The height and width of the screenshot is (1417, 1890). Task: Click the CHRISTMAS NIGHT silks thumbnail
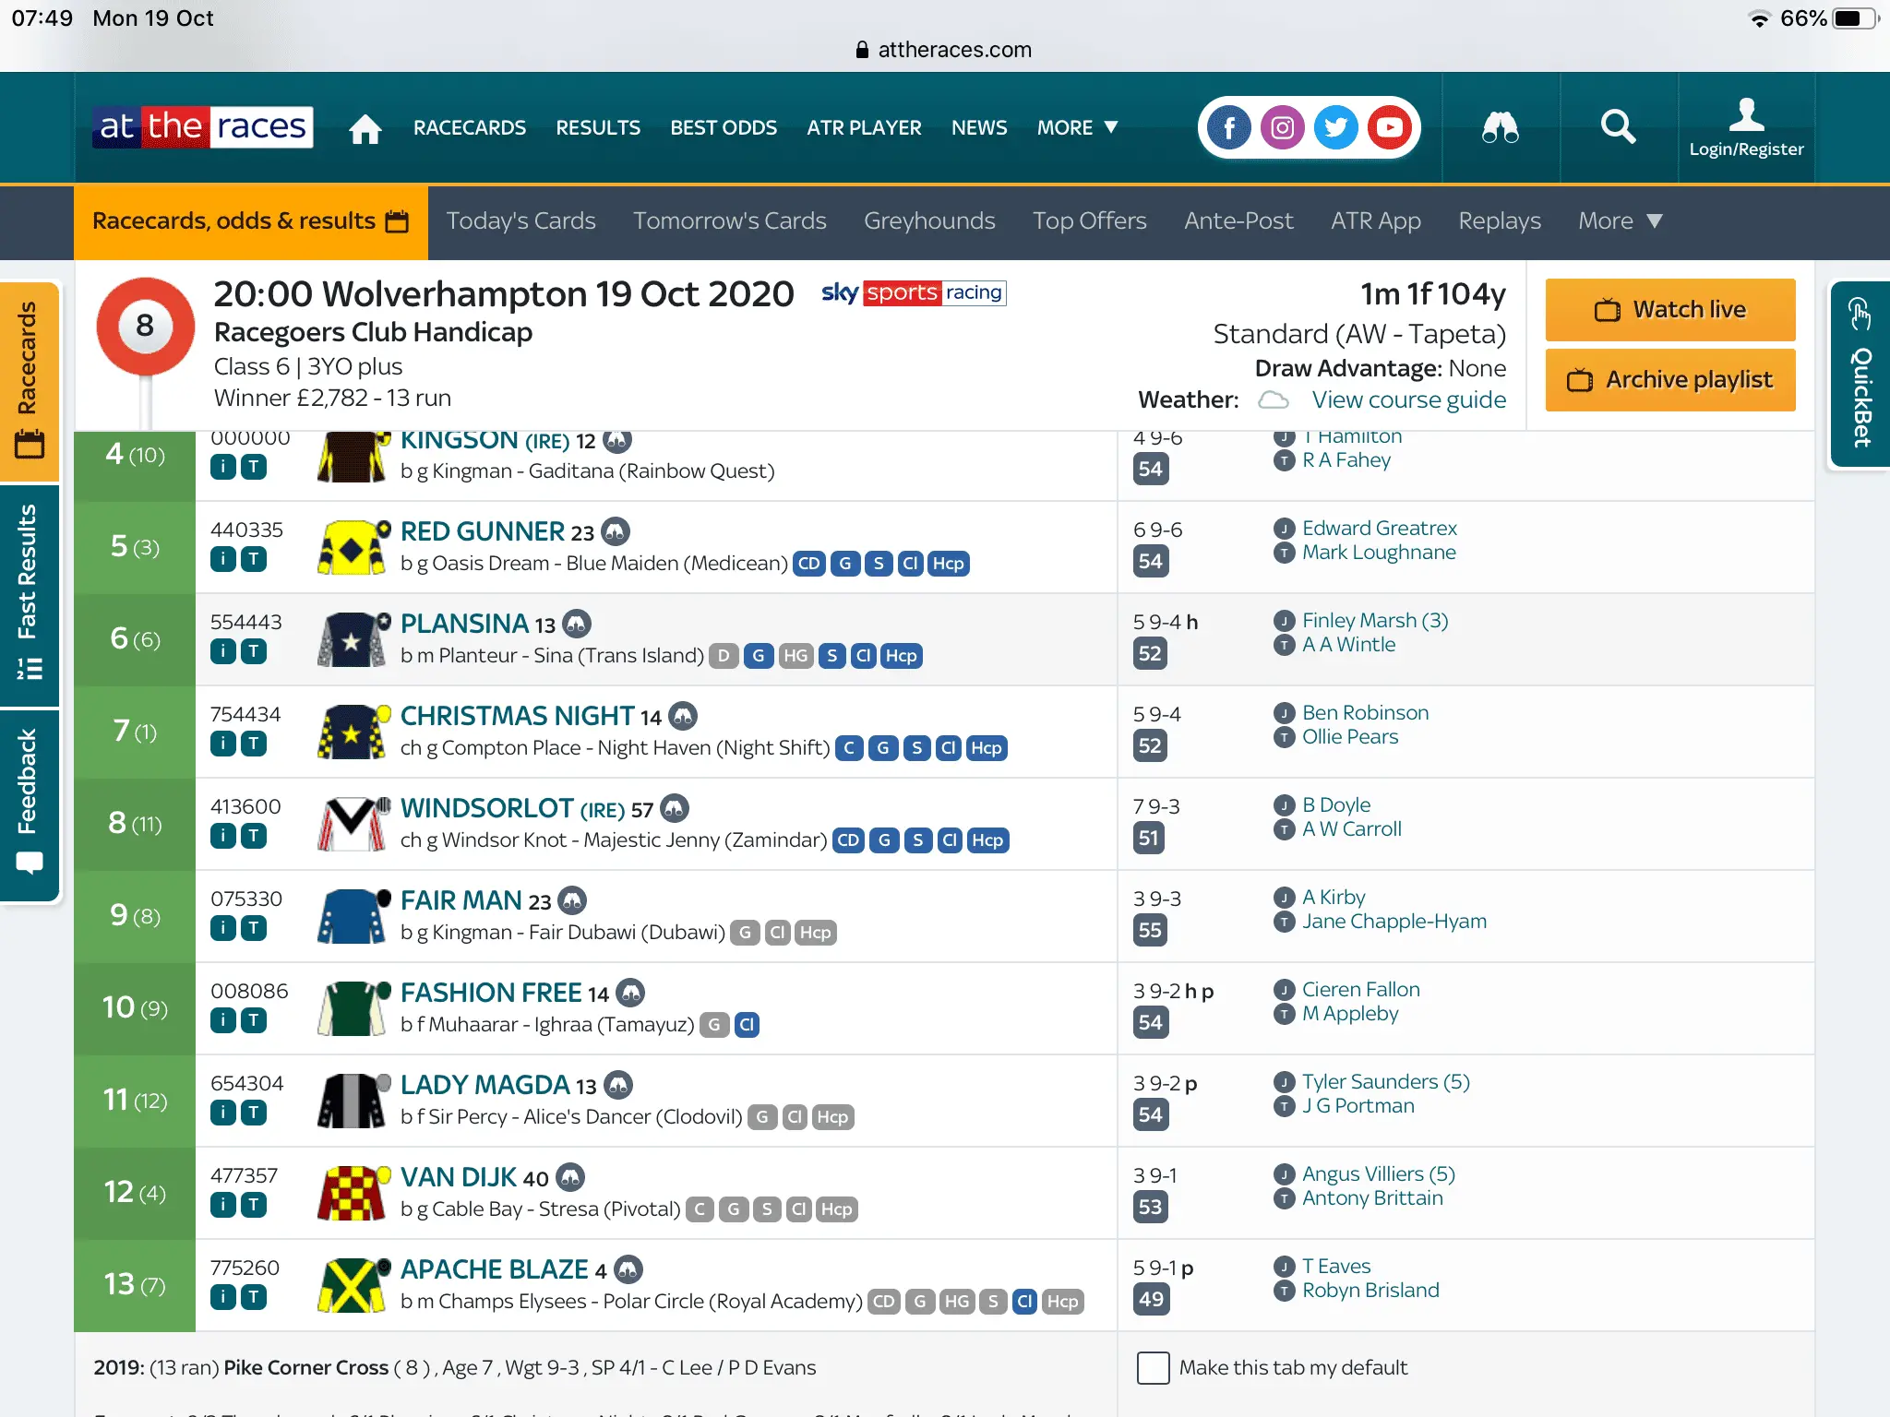pyautogui.click(x=352, y=732)
